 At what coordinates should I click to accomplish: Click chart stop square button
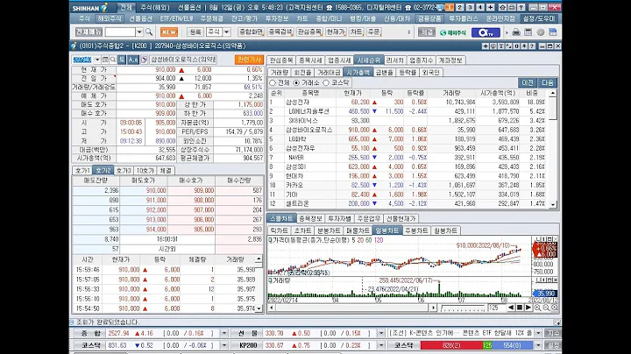coord(520,308)
